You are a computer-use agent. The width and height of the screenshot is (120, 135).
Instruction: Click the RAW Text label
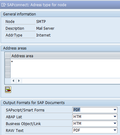click(15, 131)
